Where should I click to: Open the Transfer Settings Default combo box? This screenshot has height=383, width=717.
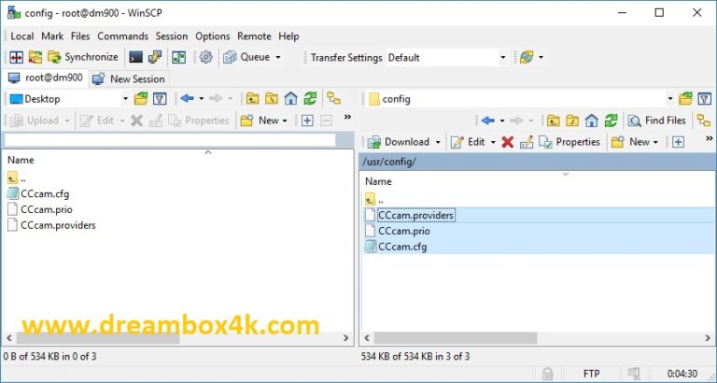pyautogui.click(x=447, y=57)
